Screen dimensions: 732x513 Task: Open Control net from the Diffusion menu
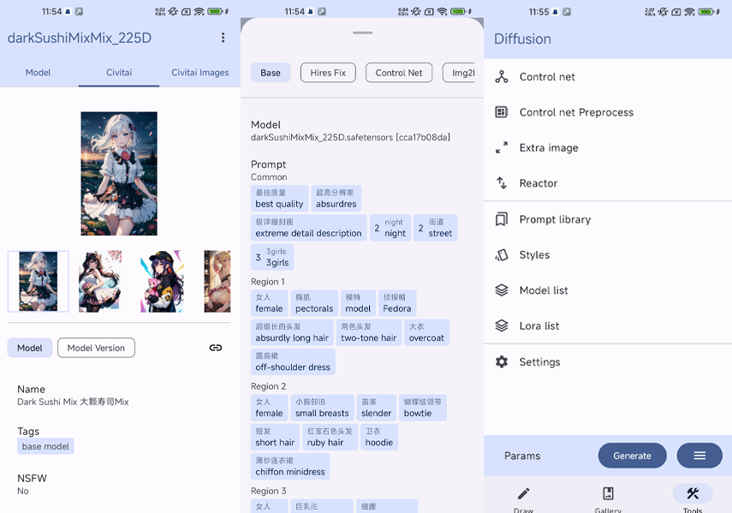click(x=608, y=76)
